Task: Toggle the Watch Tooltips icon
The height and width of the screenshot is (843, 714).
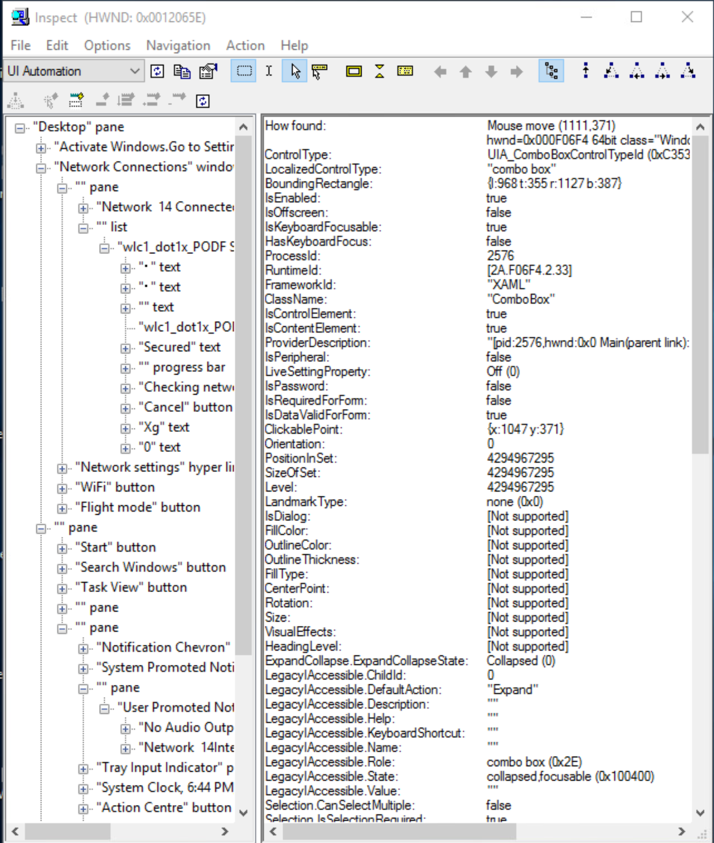Action: point(320,71)
